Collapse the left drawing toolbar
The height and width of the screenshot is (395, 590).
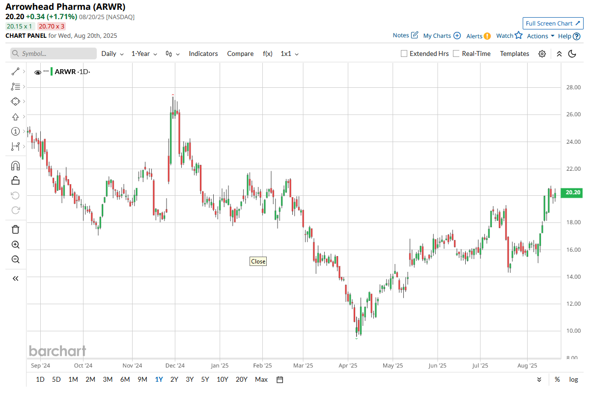15,278
